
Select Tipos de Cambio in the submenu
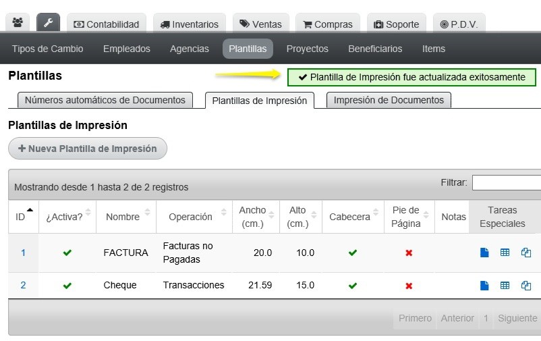[x=48, y=49]
